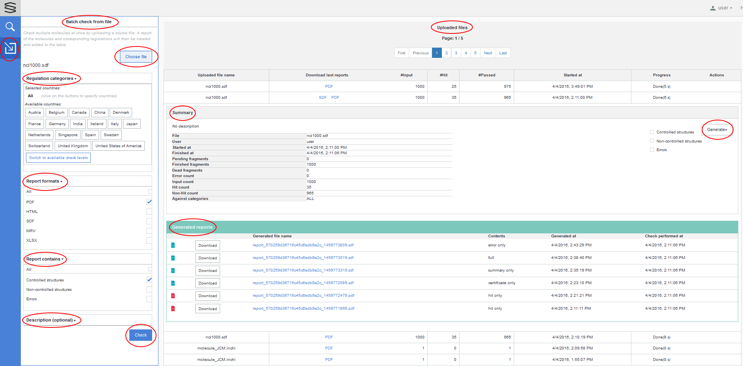Image resolution: width=743 pixels, height=366 pixels.
Task: Enable the MRV report format
Action: pos(149,231)
